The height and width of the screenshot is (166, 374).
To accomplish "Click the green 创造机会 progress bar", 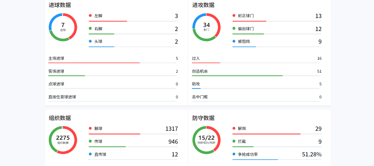I will click(237, 76).
